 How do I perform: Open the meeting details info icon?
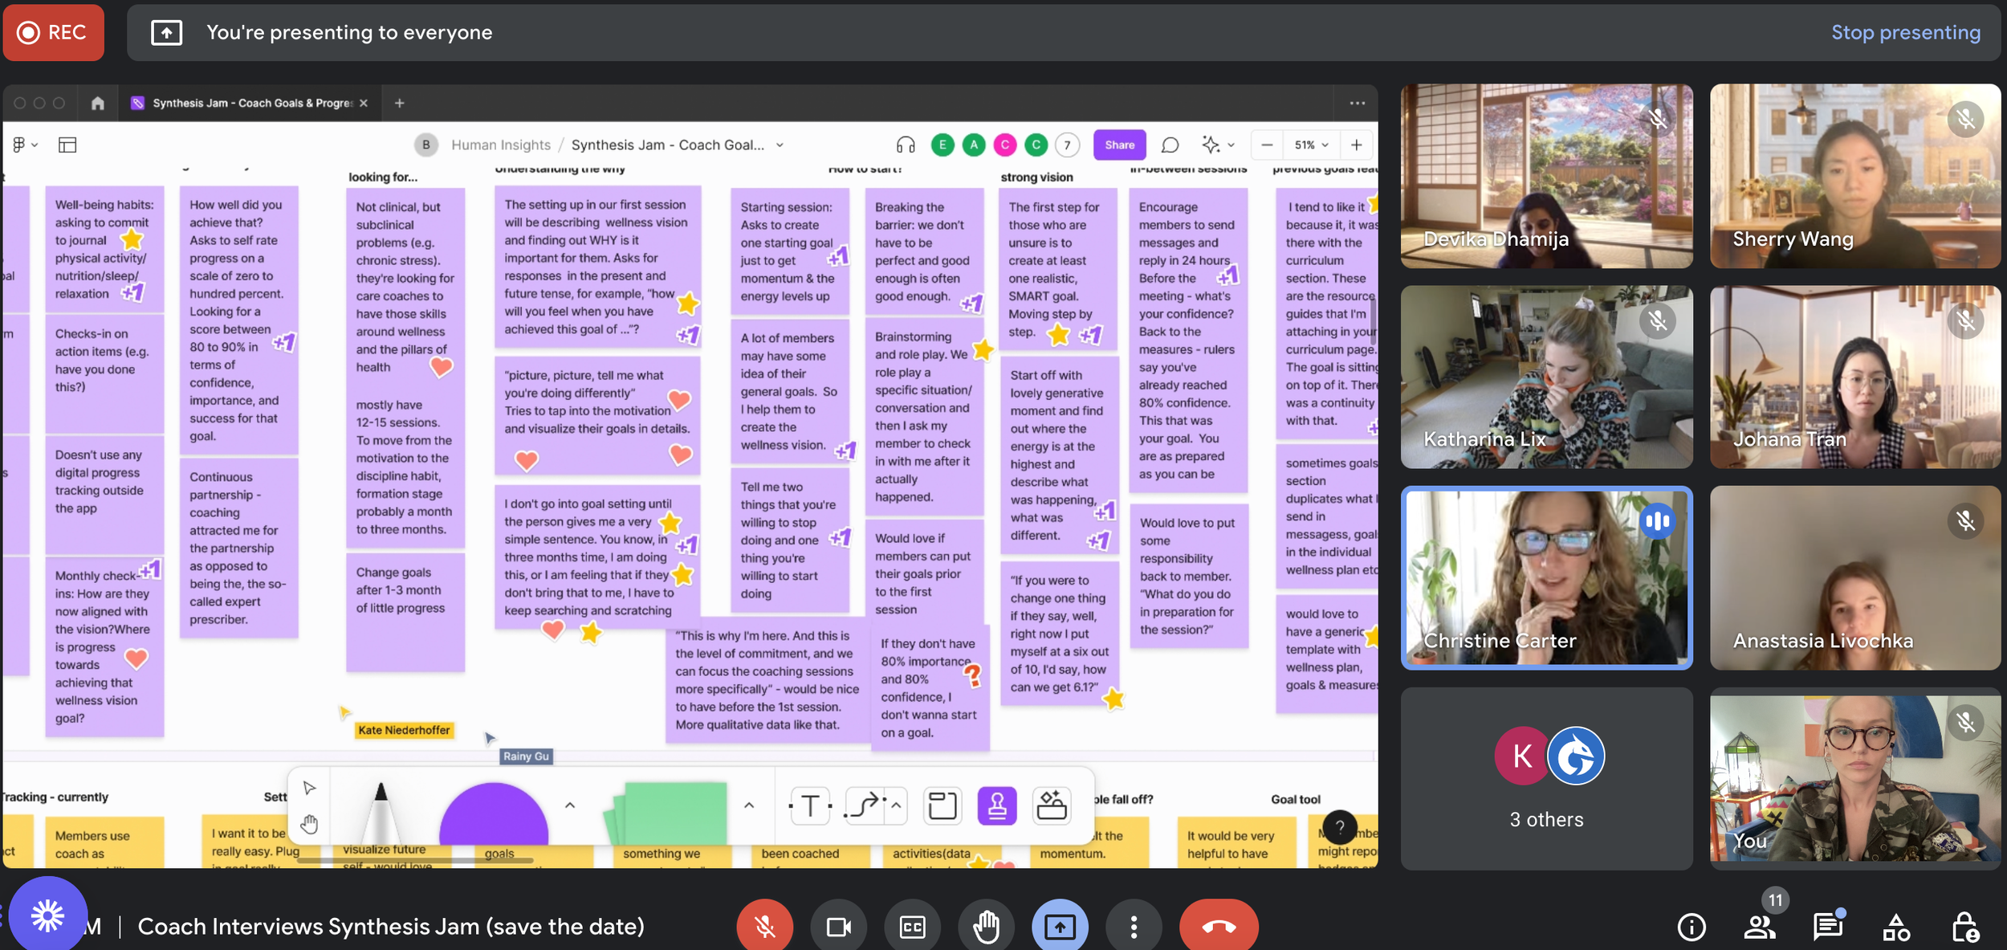(1691, 927)
